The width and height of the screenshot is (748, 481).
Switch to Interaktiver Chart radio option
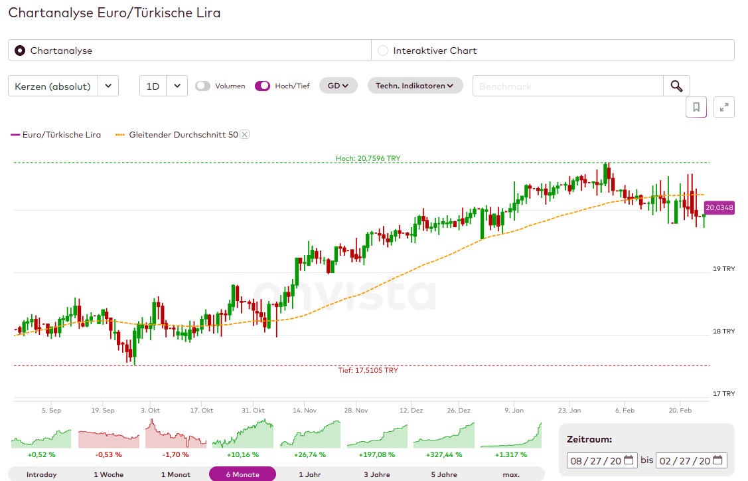pos(383,50)
